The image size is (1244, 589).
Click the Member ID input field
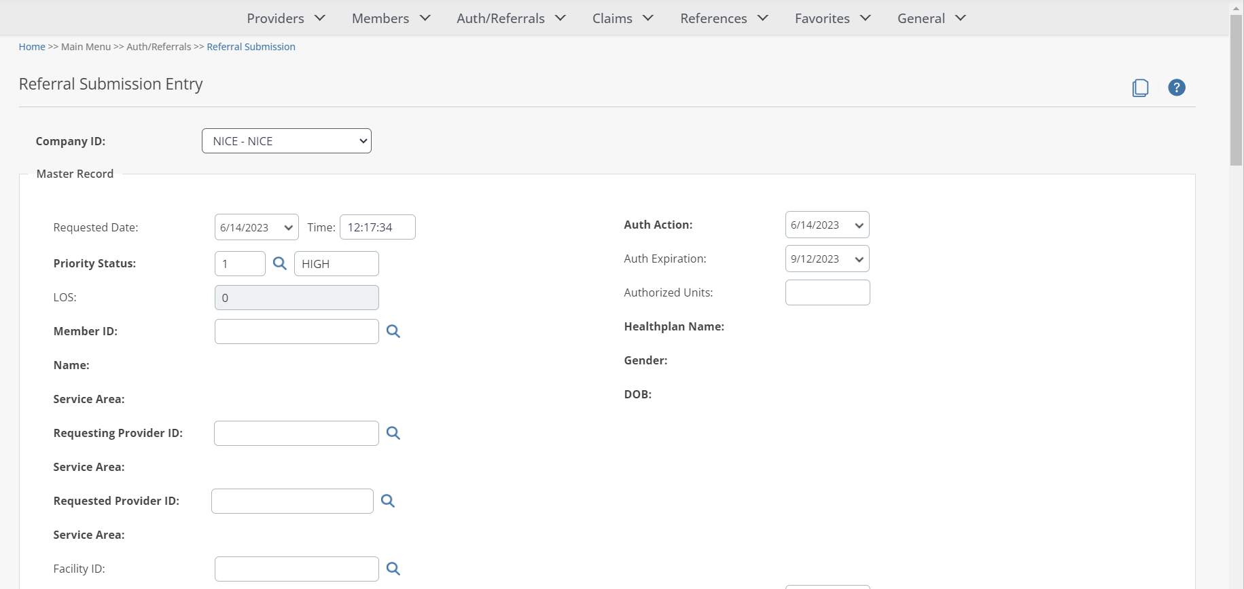pos(296,331)
